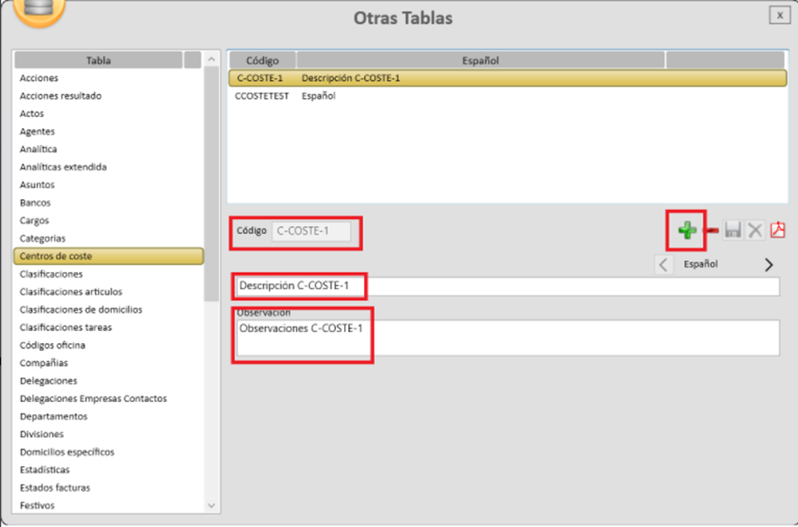
Task: Export table with the red PDF icon
Action: click(777, 231)
